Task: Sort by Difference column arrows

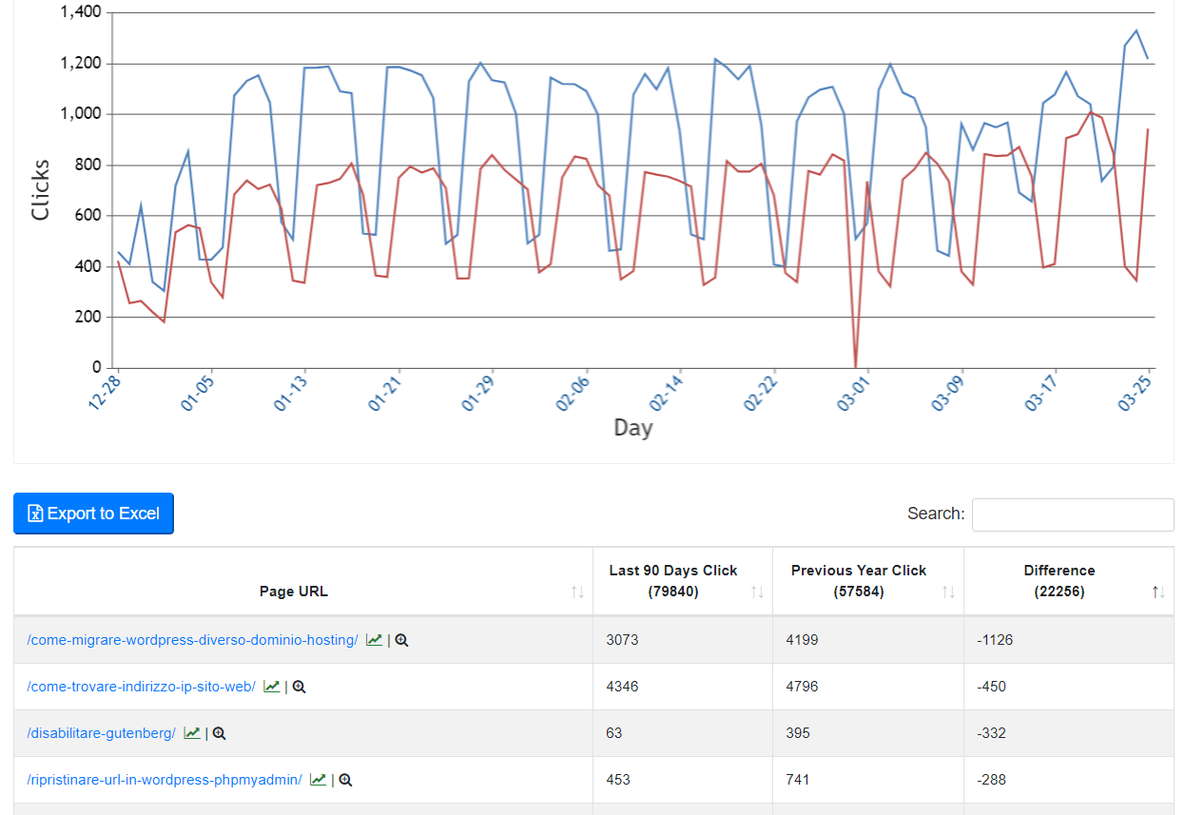Action: coord(1158,592)
